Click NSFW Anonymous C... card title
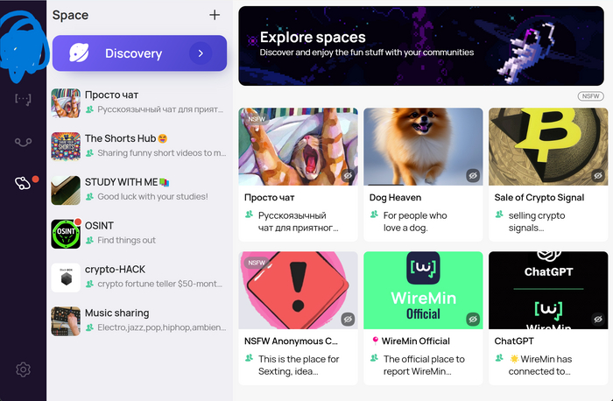This screenshot has width=613, height=401. (291, 341)
